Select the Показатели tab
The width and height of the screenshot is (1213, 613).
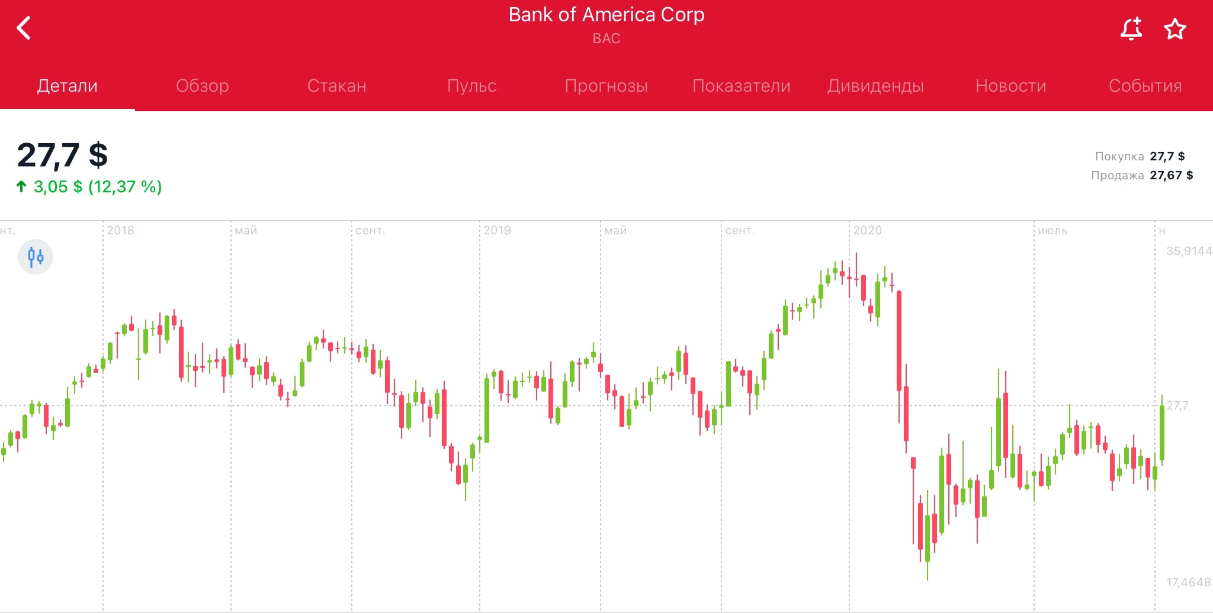coord(742,86)
